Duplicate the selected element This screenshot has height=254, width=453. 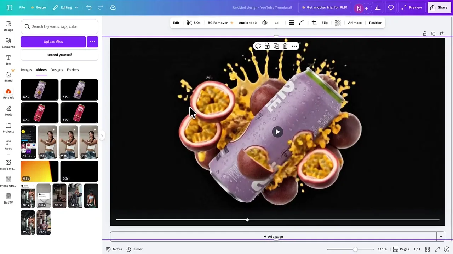click(x=276, y=46)
